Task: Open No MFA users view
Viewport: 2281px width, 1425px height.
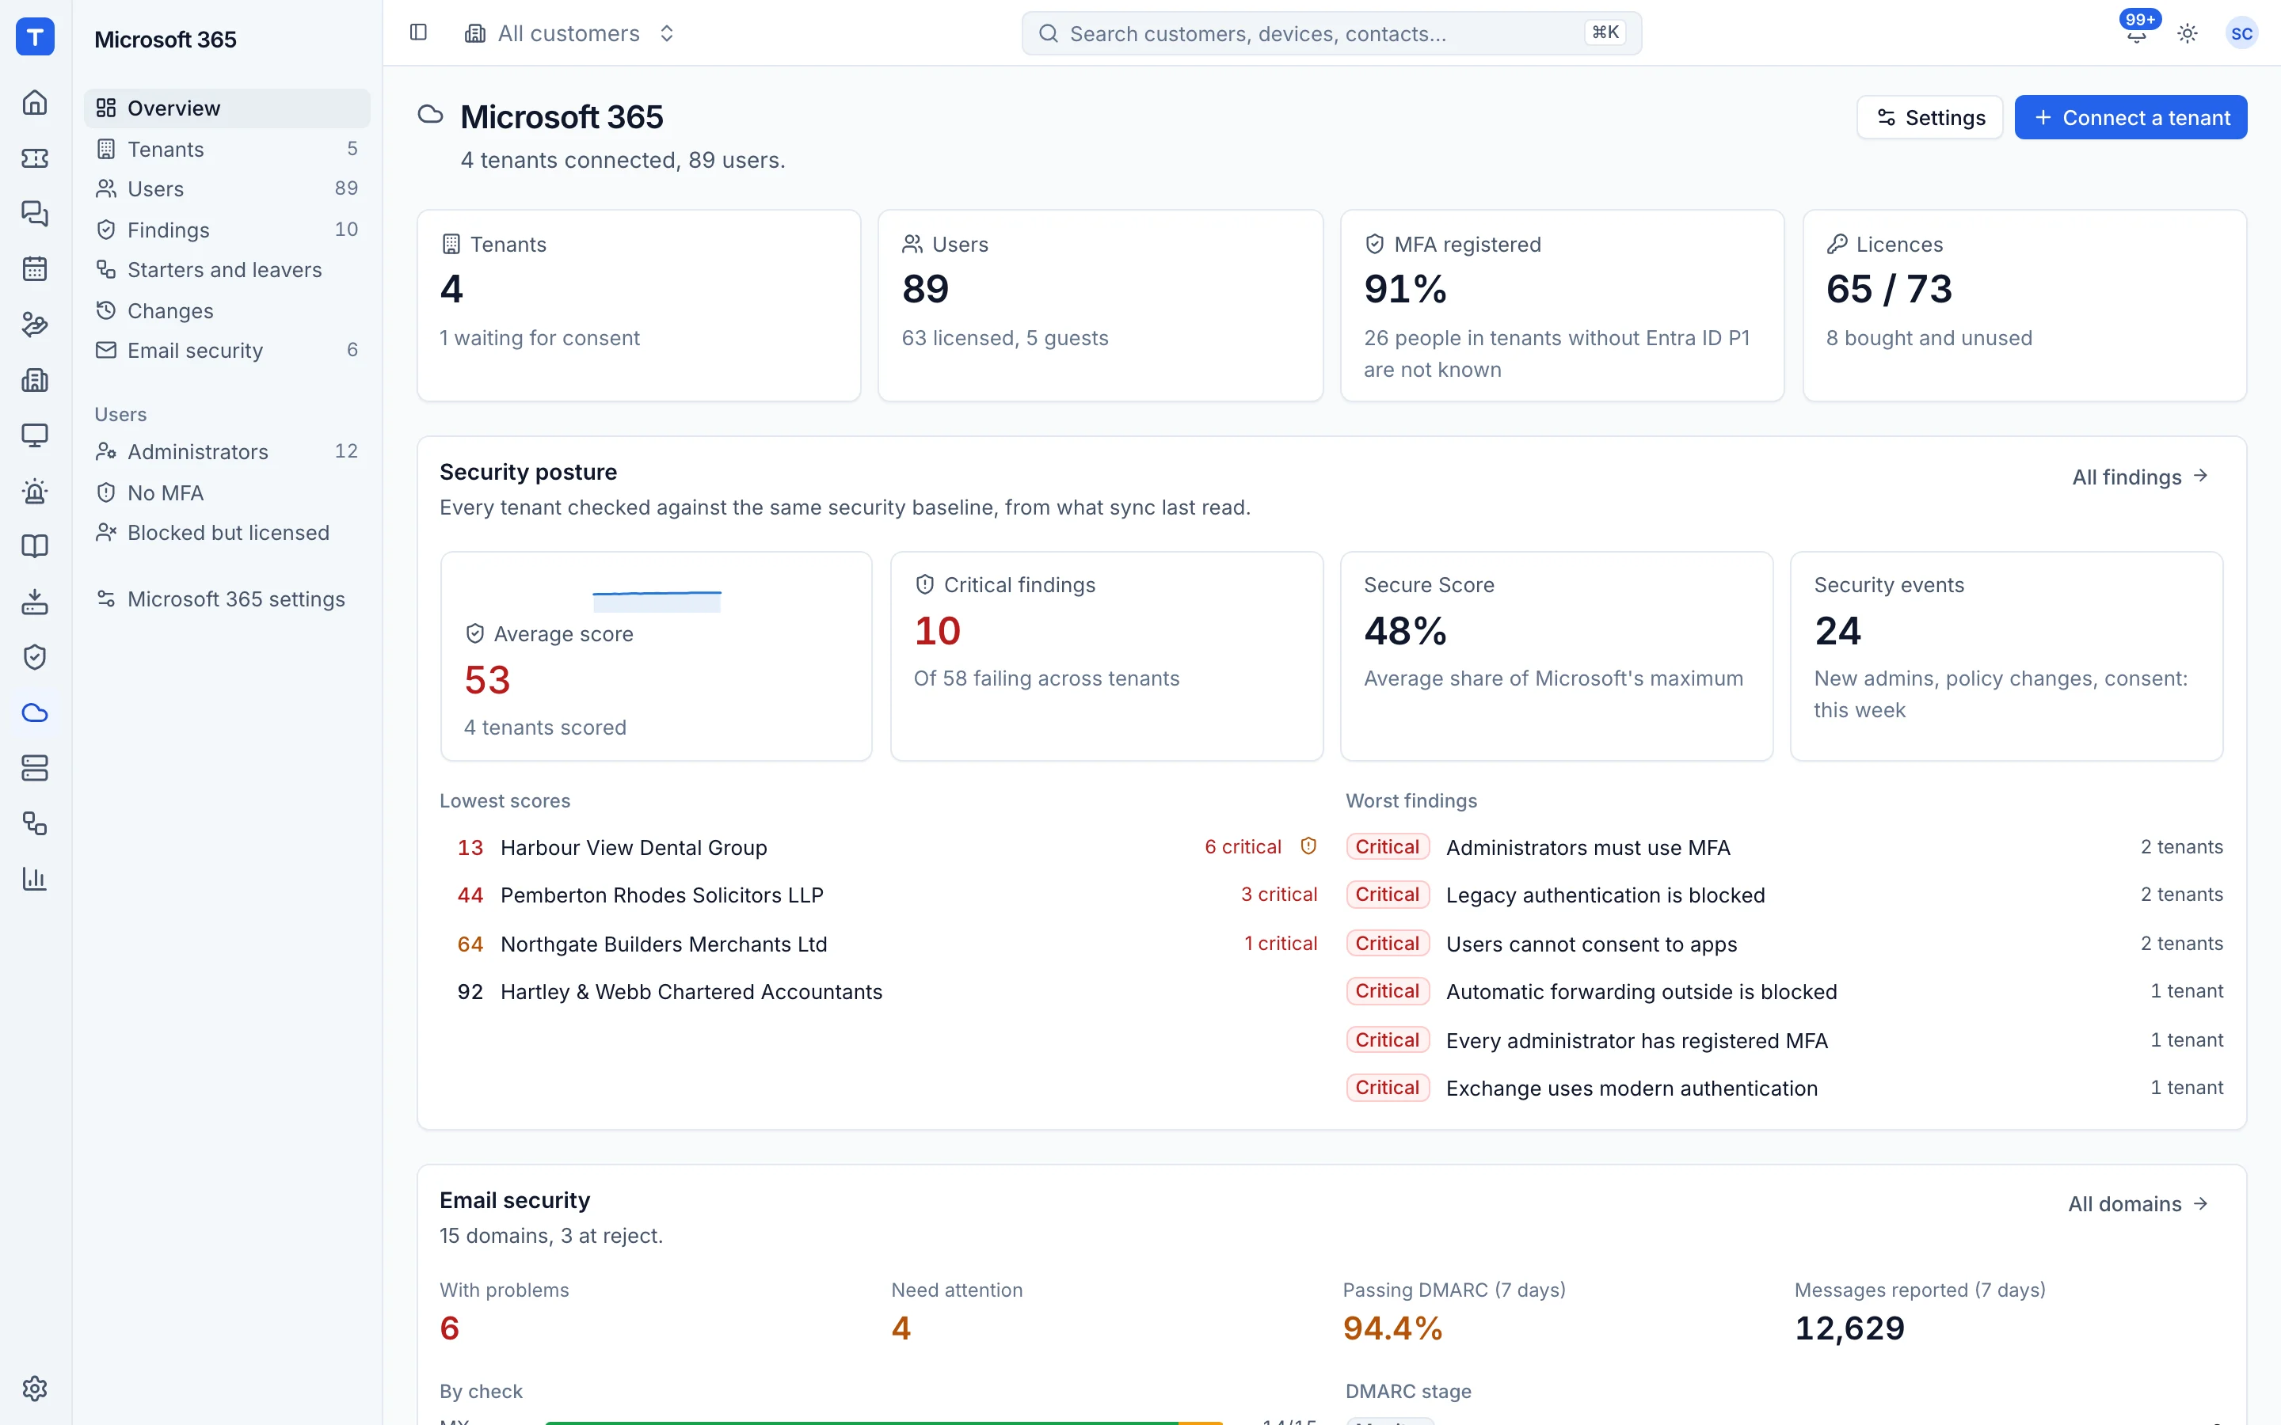Action: (227, 492)
